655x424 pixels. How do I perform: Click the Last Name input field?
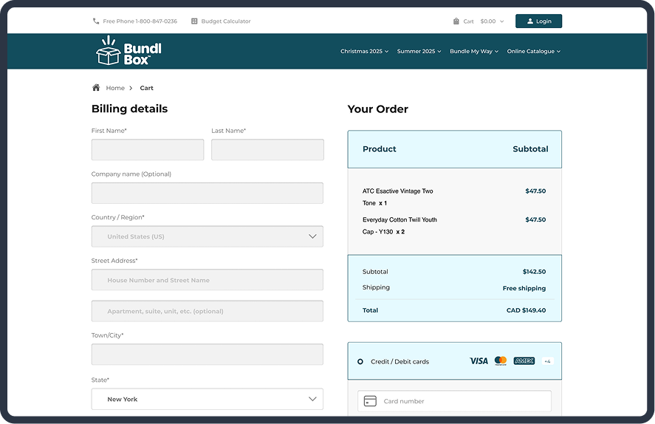click(x=267, y=149)
